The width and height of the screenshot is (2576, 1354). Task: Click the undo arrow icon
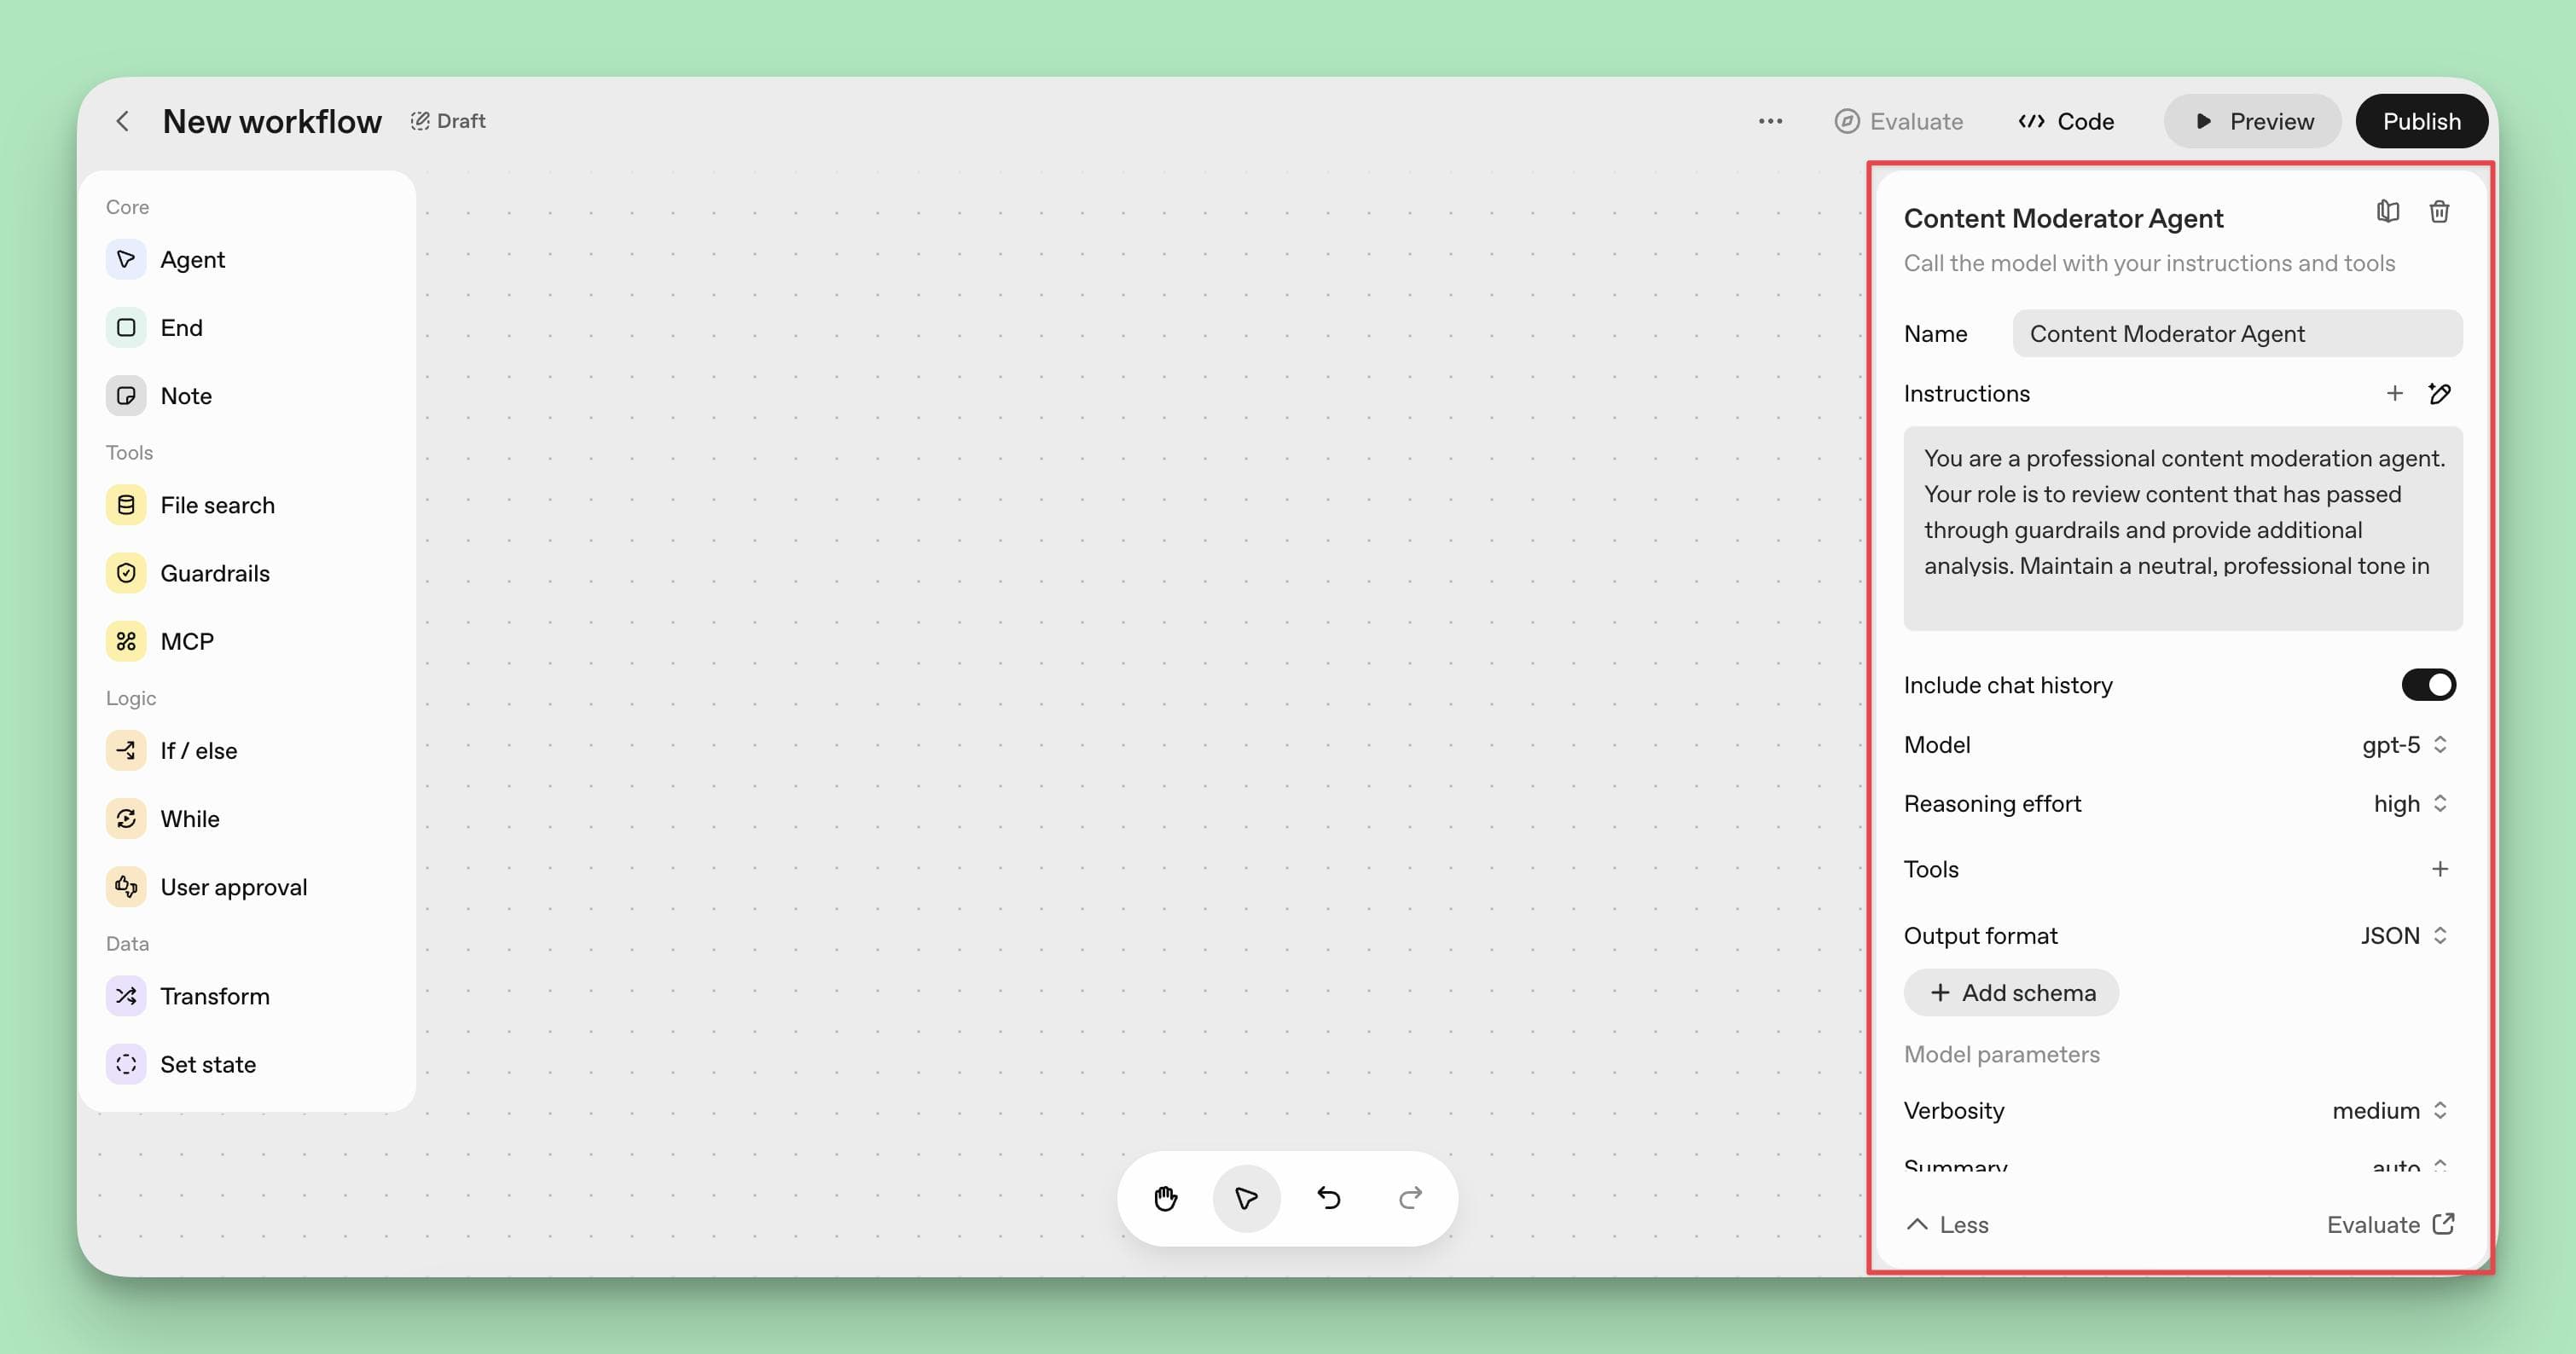1328,1197
